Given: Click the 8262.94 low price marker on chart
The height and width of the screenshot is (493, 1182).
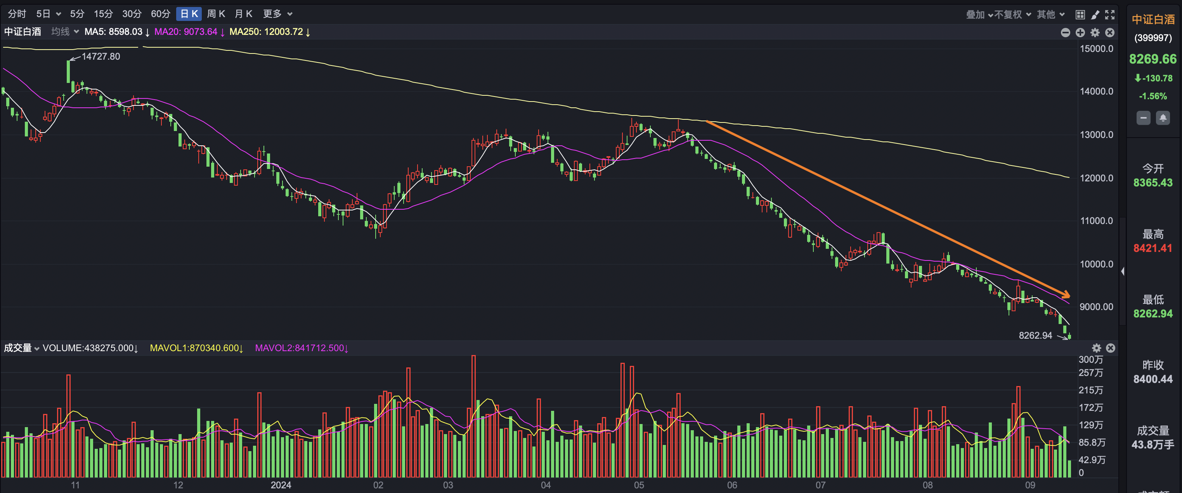Looking at the screenshot, I should click(1036, 335).
